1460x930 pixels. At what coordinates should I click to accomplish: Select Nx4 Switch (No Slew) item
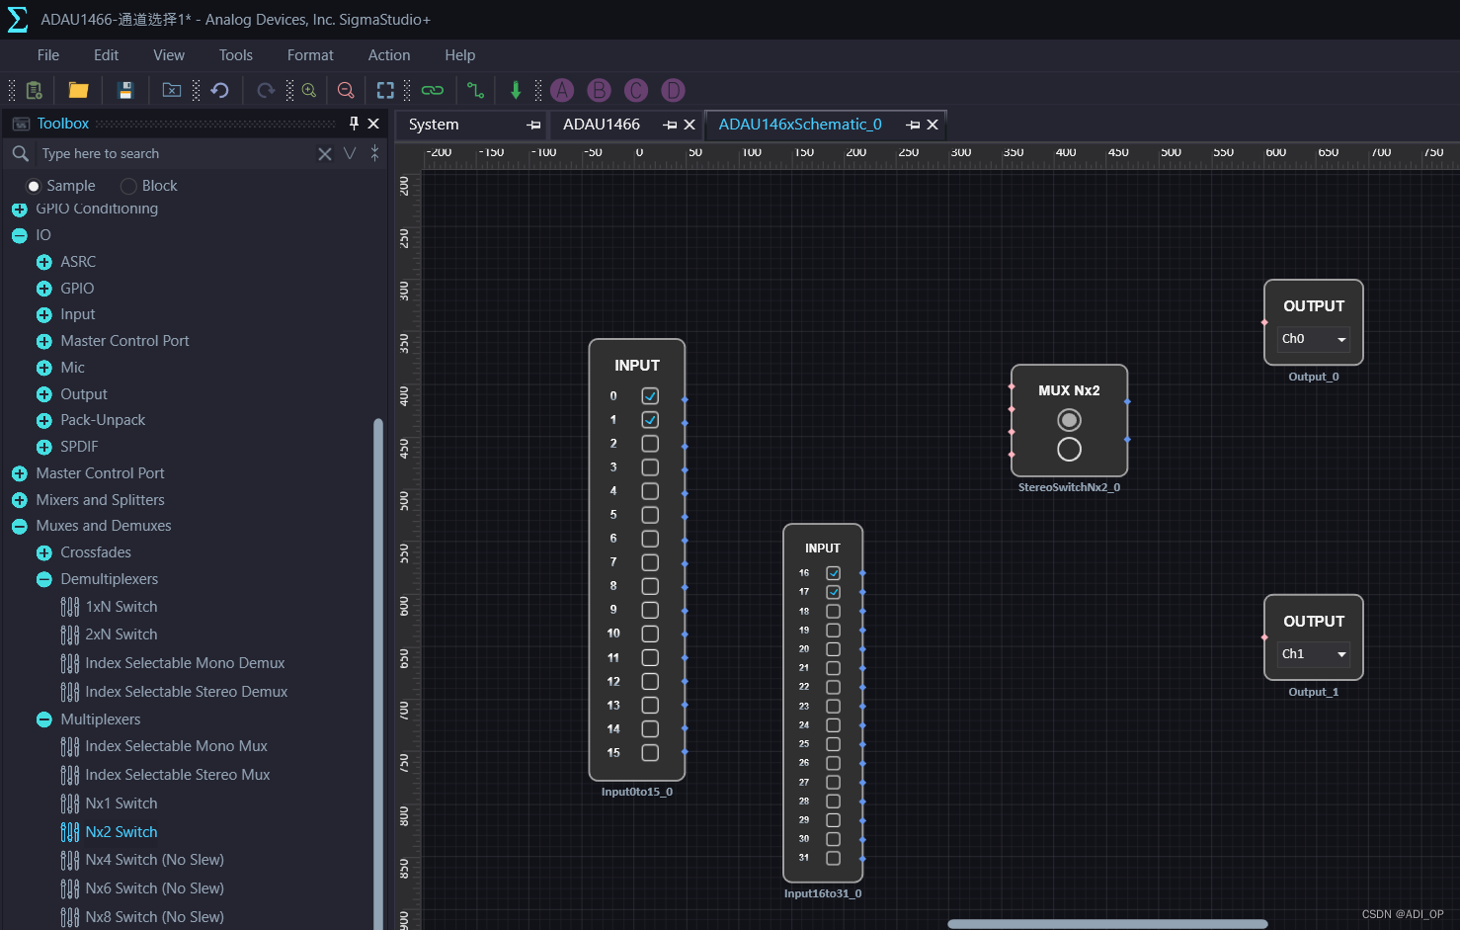(154, 860)
